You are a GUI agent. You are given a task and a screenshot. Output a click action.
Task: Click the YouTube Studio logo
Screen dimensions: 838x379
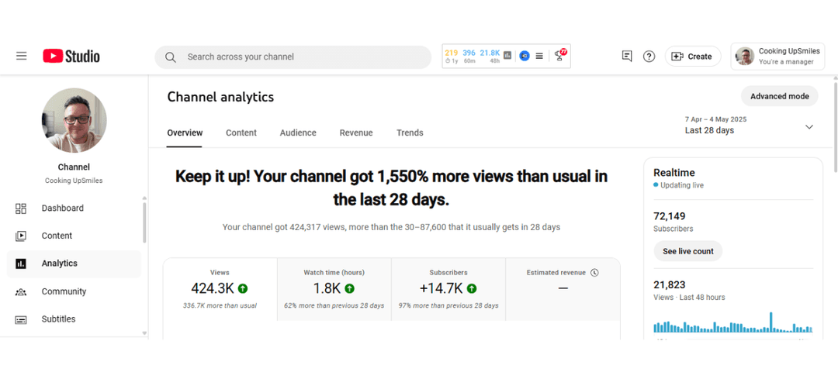71,56
